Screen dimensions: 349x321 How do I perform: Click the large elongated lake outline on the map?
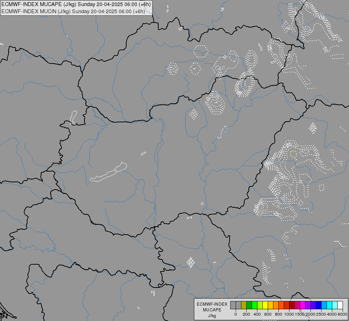tap(109, 172)
